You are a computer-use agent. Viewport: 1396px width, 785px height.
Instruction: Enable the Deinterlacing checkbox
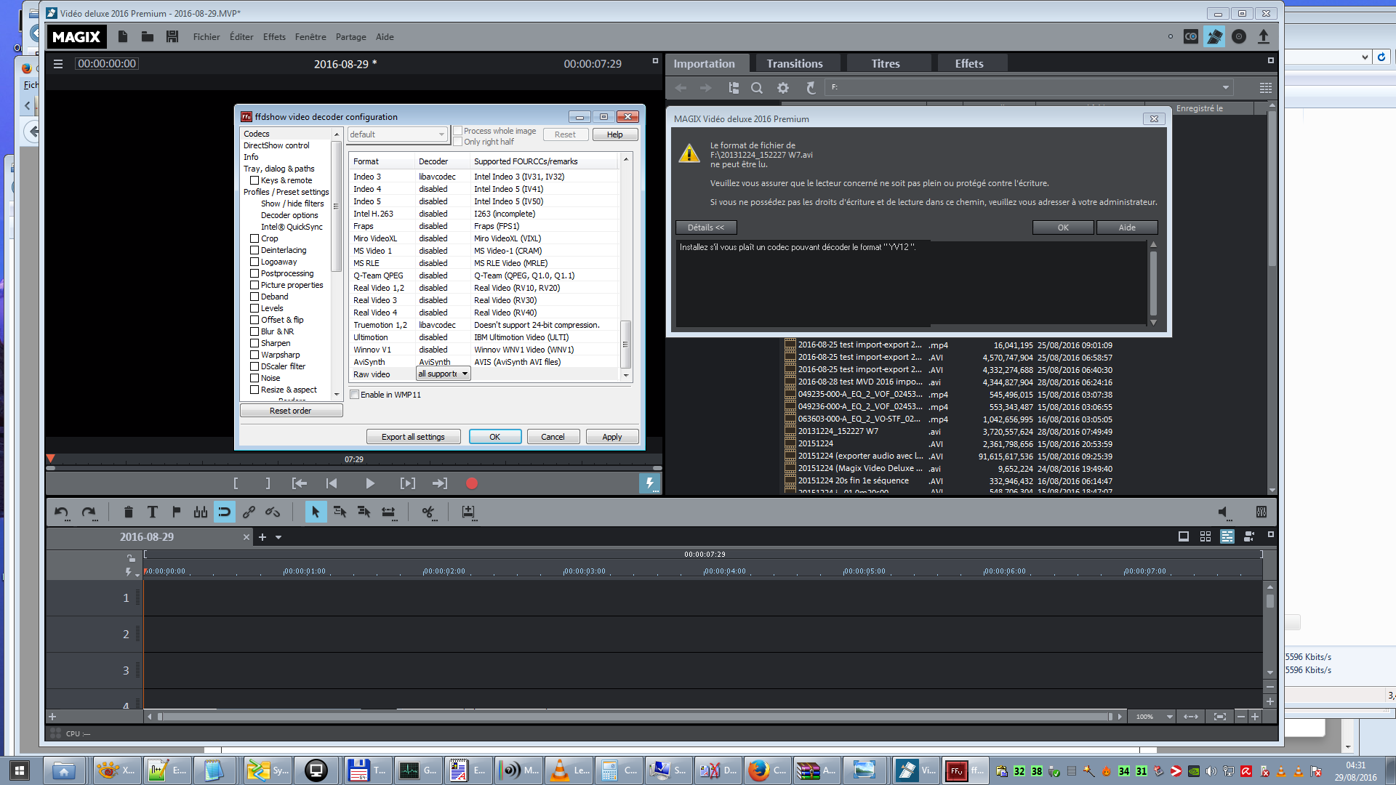pos(254,250)
